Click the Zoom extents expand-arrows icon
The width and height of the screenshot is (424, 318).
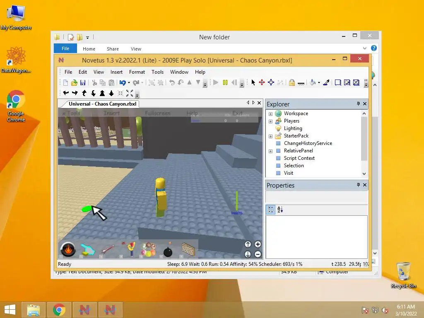coord(130,93)
